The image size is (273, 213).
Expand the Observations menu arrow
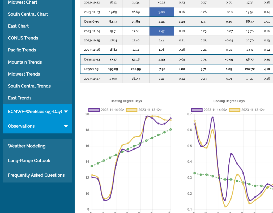(66, 126)
